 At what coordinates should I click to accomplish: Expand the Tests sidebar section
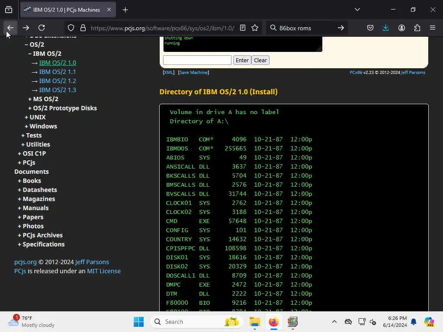[31, 135]
